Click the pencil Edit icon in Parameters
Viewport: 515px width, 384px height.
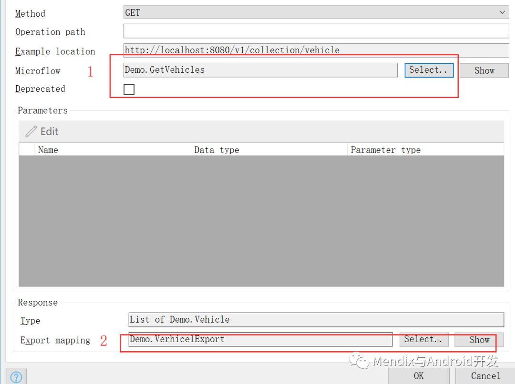click(x=30, y=131)
